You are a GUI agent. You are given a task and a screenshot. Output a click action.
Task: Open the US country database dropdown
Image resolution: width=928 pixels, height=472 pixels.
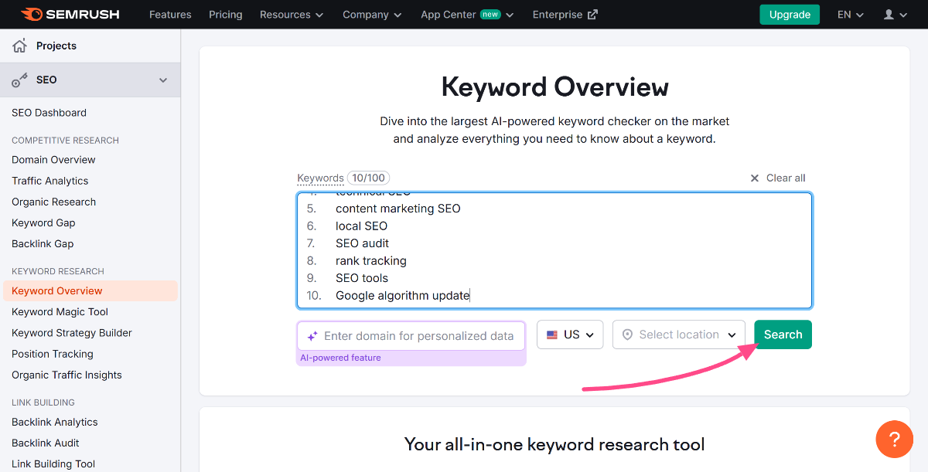tap(570, 334)
